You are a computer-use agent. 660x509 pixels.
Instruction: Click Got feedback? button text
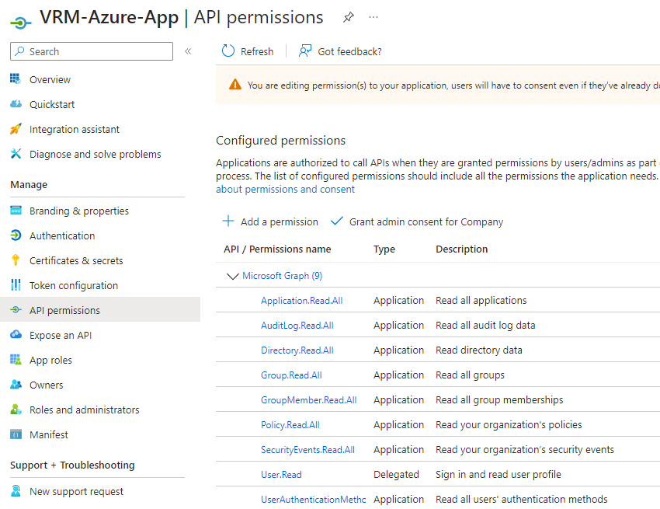coord(349,51)
